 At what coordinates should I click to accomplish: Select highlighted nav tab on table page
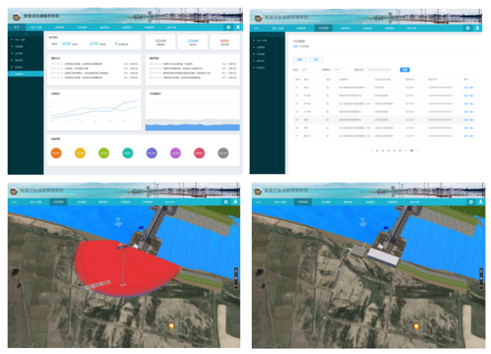pos(324,28)
